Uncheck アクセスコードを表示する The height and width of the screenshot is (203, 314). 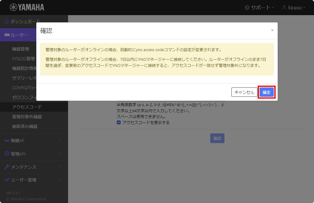(x=118, y=122)
